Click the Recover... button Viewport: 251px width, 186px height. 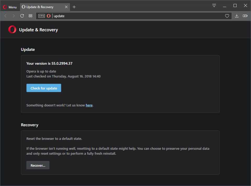(38, 165)
